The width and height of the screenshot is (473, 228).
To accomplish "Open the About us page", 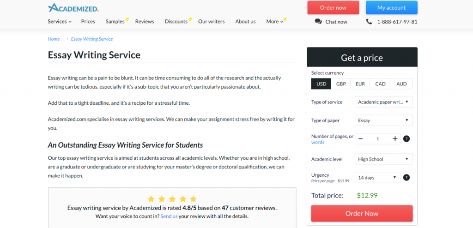I will coord(245,21).
